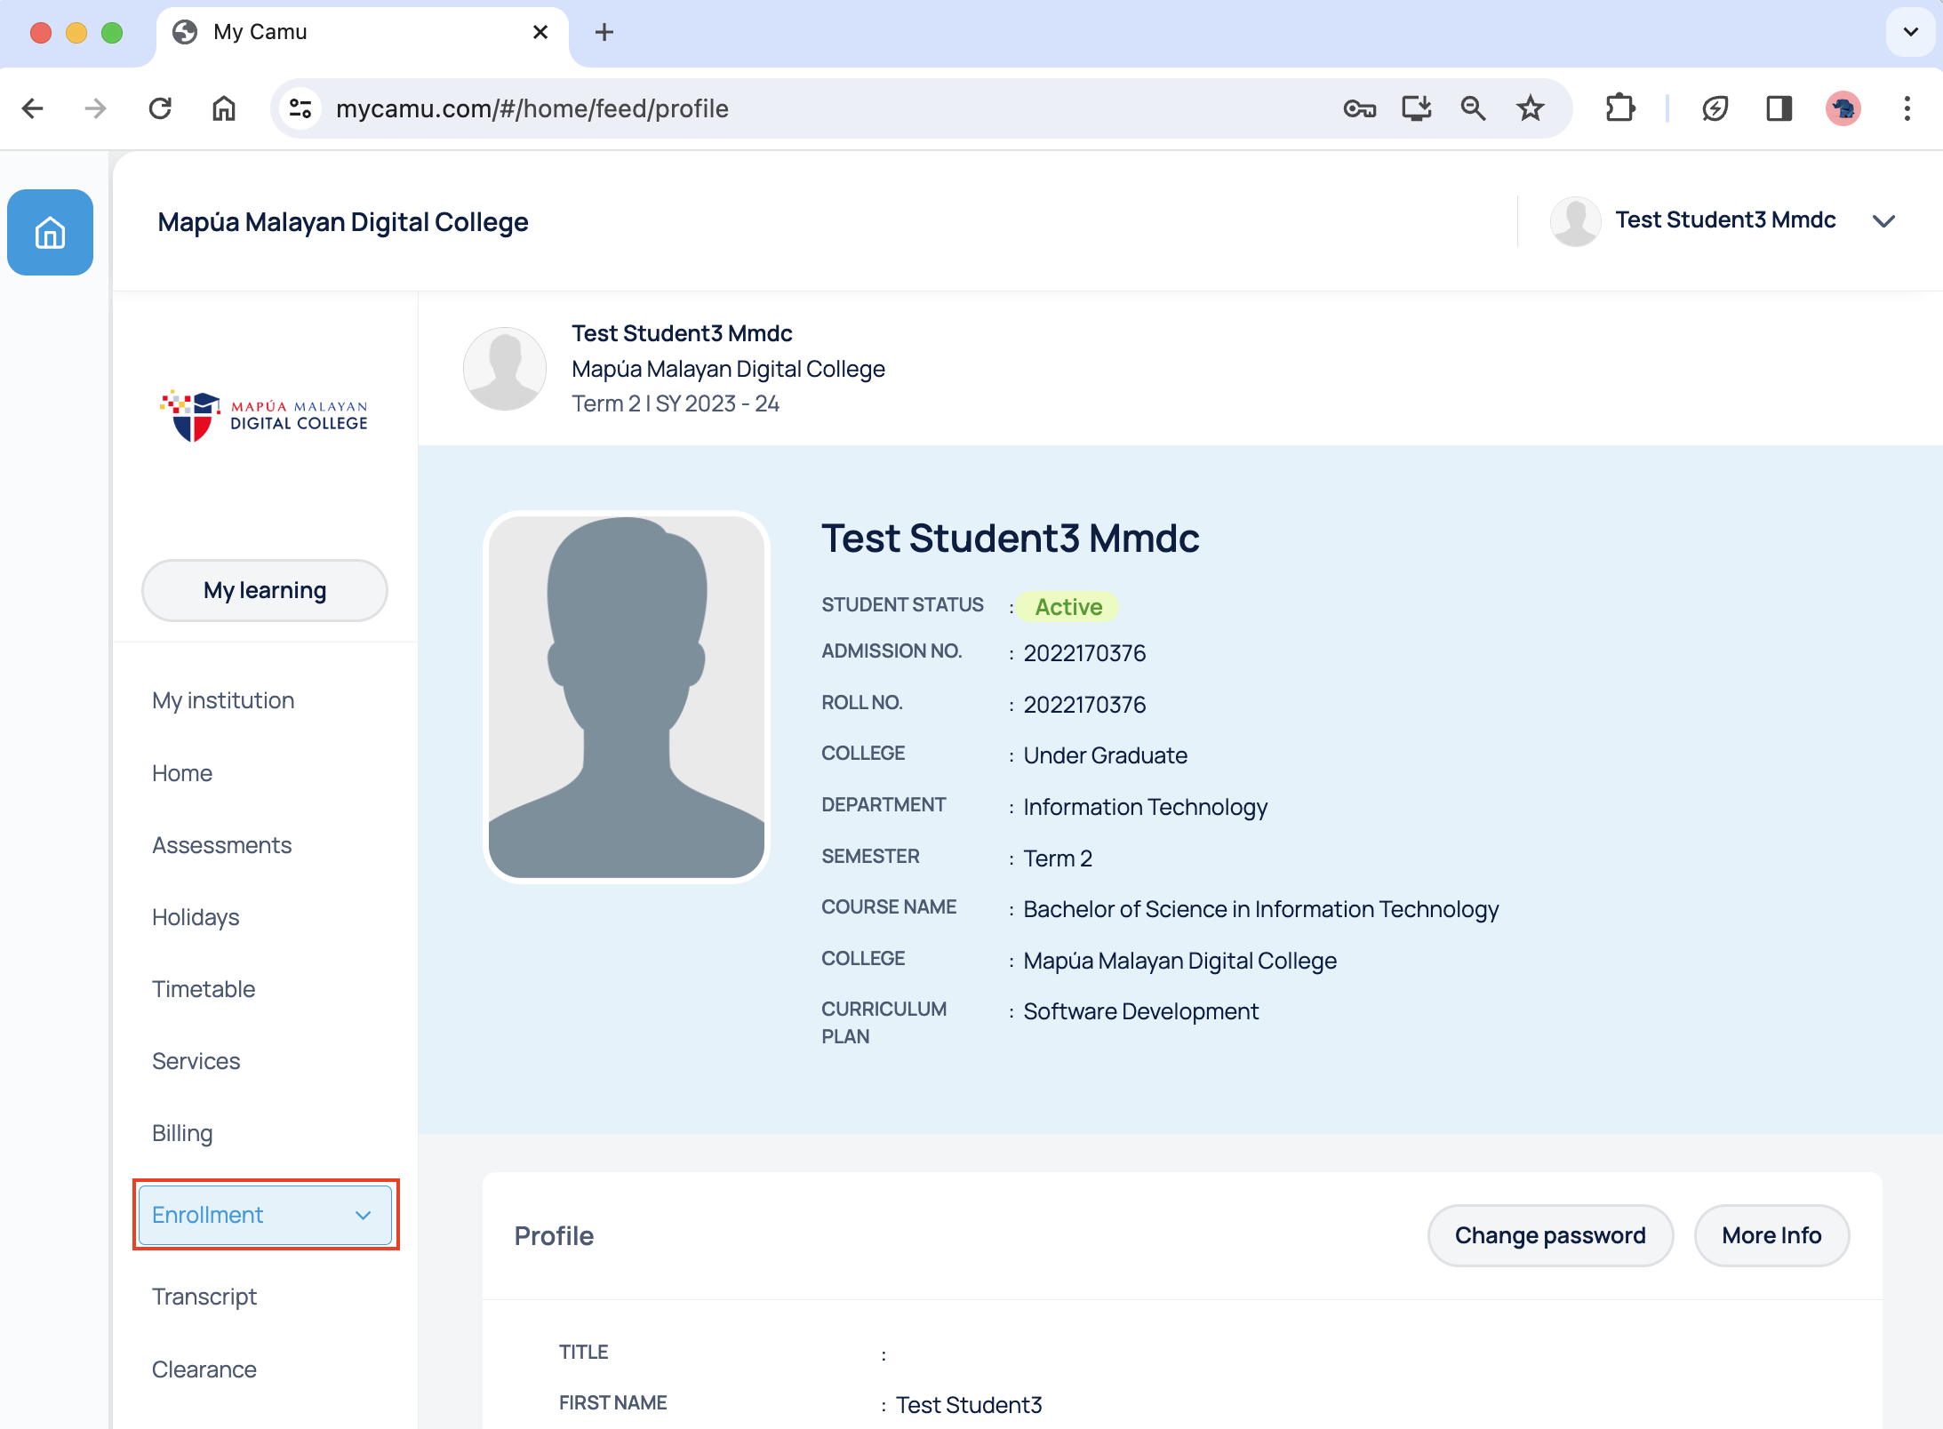Click the Bachelor of Science in Information Technology text
The image size is (1943, 1429).
[1260, 909]
